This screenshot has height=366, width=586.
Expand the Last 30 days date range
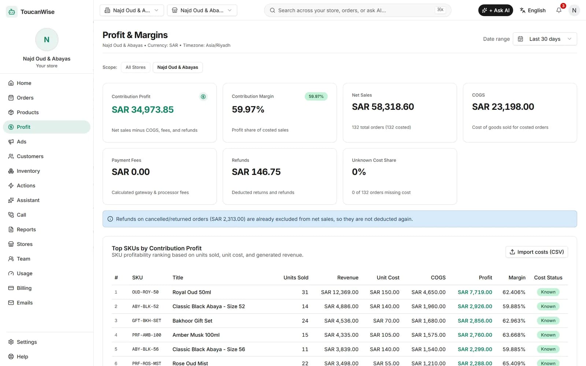pos(545,39)
